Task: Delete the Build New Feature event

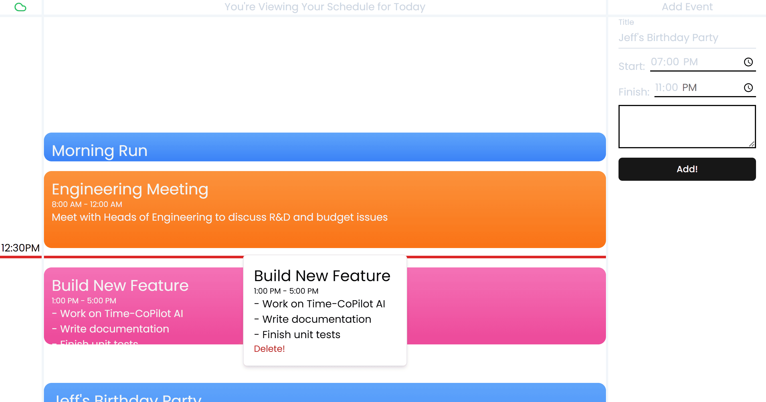Action: pyautogui.click(x=269, y=348)
